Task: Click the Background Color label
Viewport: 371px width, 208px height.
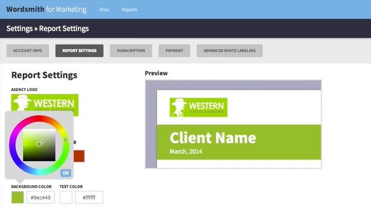Action: (x=31, y=187)
